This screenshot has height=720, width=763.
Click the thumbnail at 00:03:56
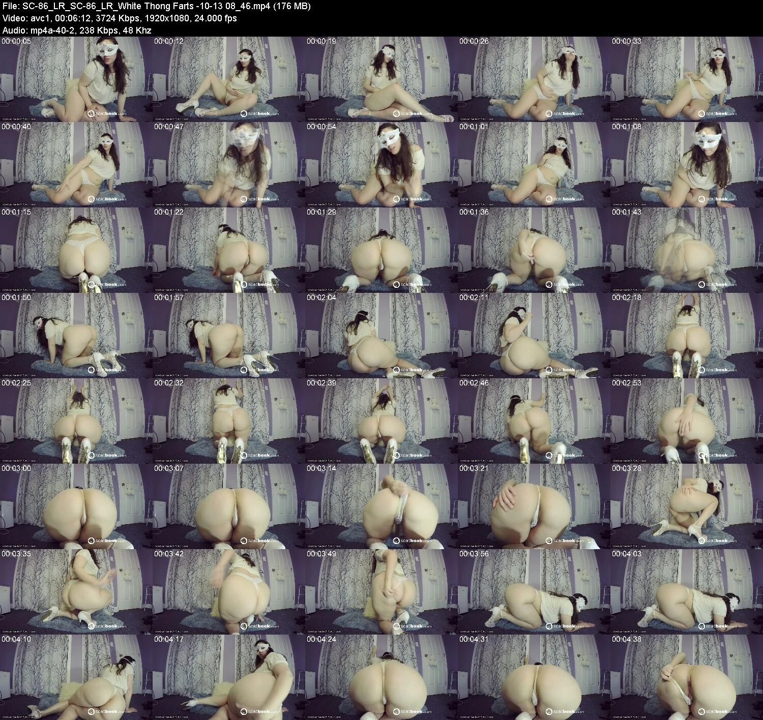534,591
